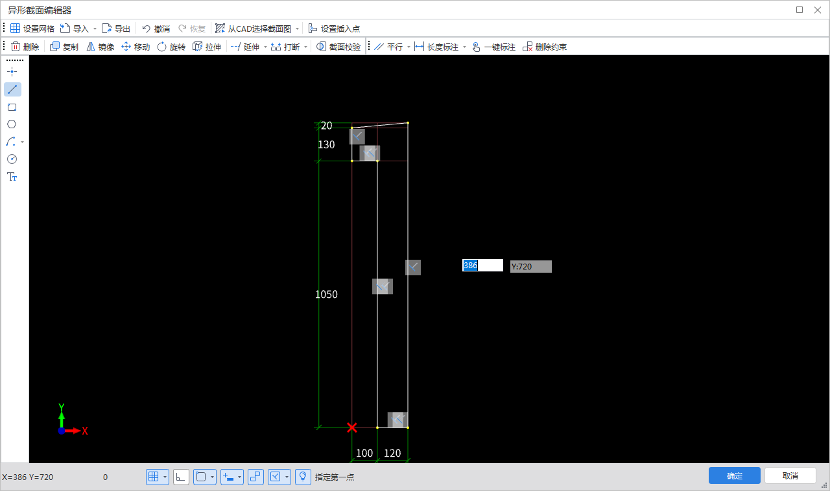Undo with the 撤消 button

156,29
